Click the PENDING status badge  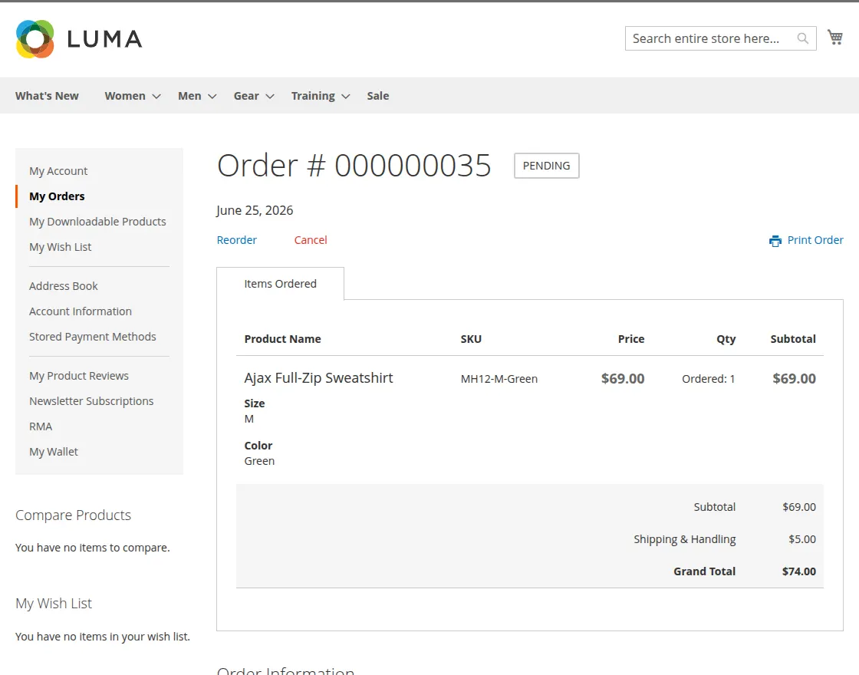coord(546,166)
